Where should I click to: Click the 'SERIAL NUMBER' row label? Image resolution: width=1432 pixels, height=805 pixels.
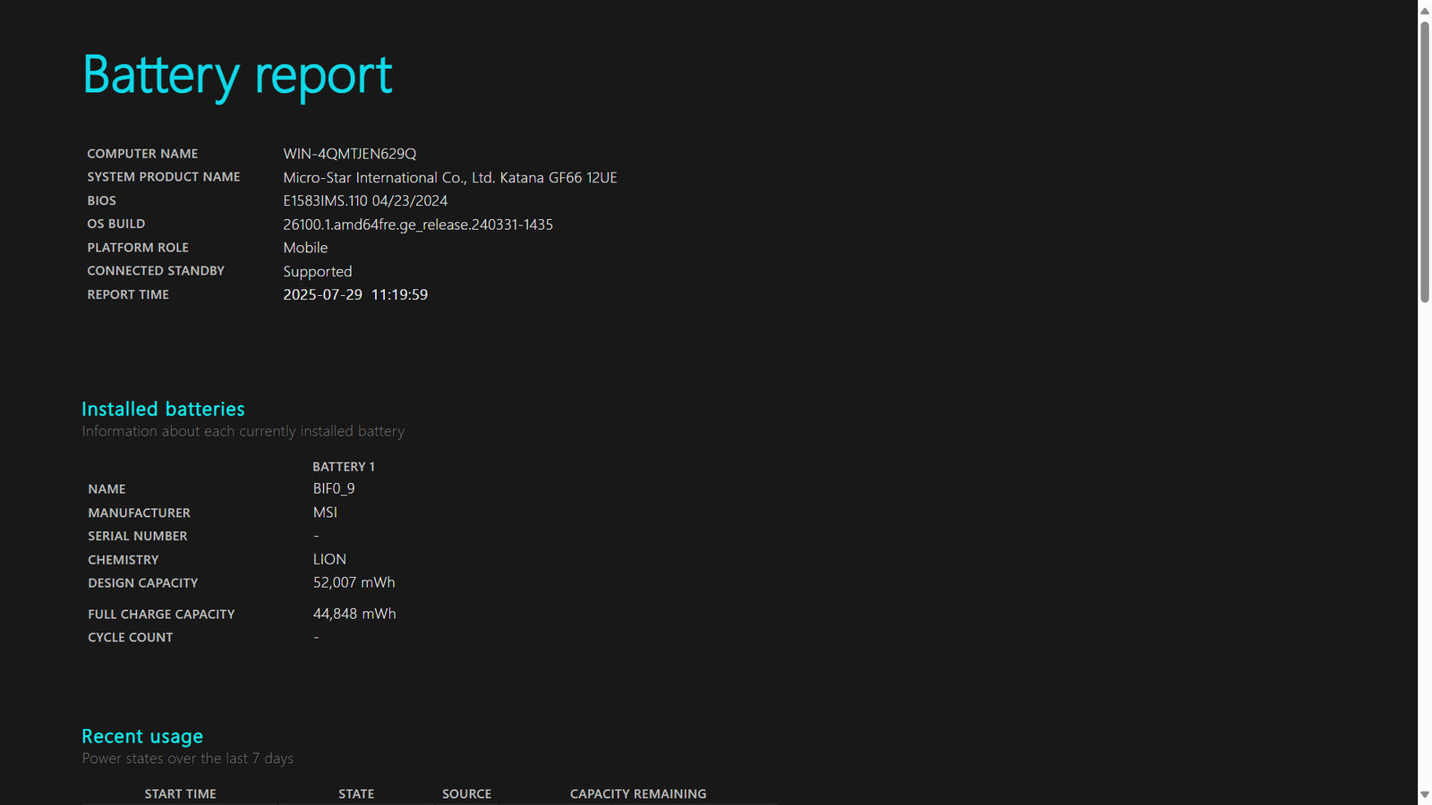[138, 536]
